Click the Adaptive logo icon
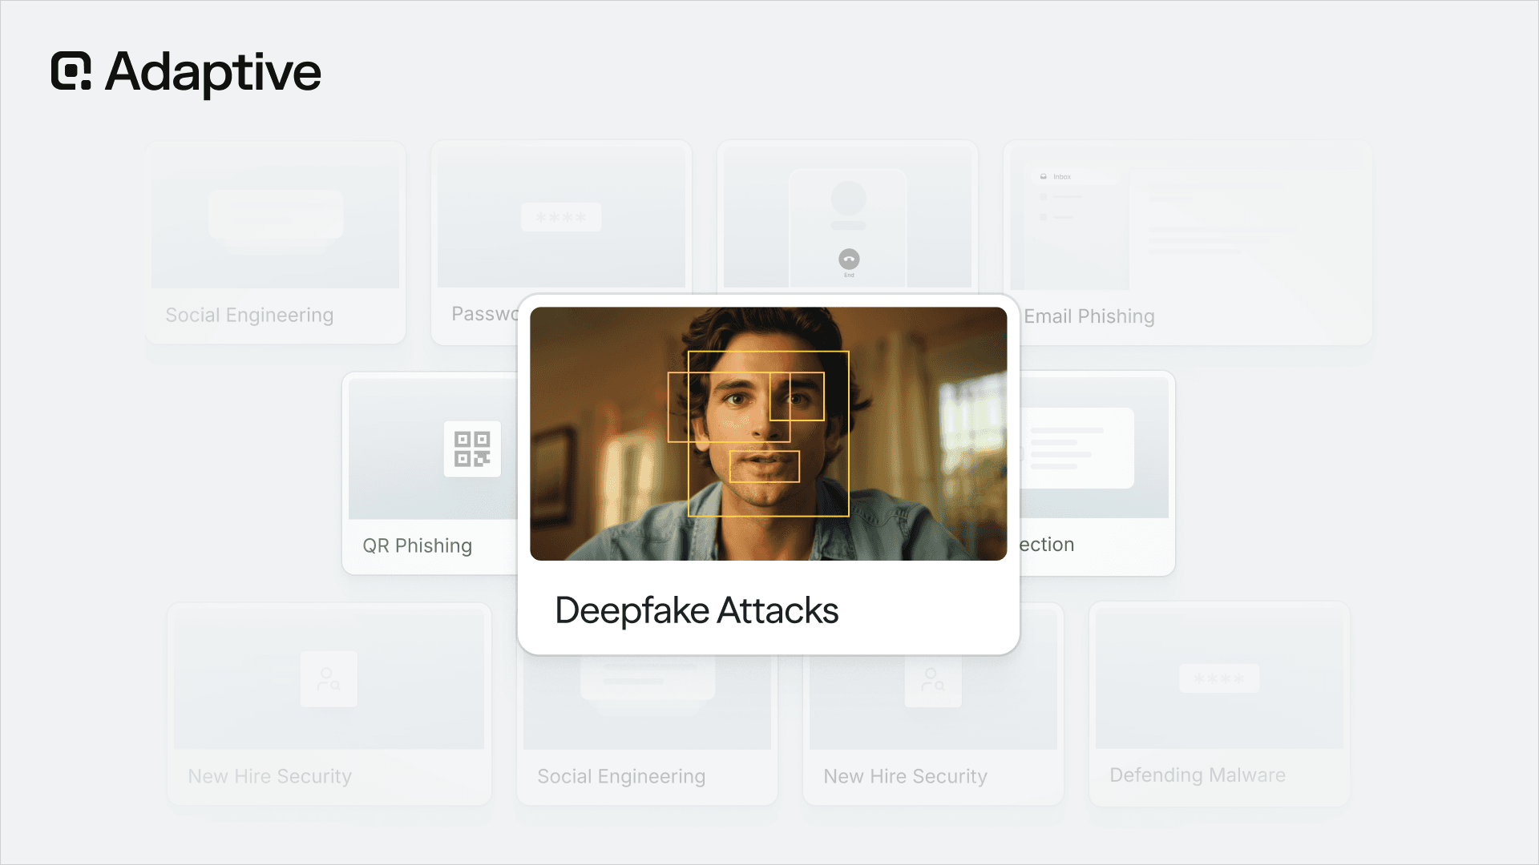 pos(71,71)
